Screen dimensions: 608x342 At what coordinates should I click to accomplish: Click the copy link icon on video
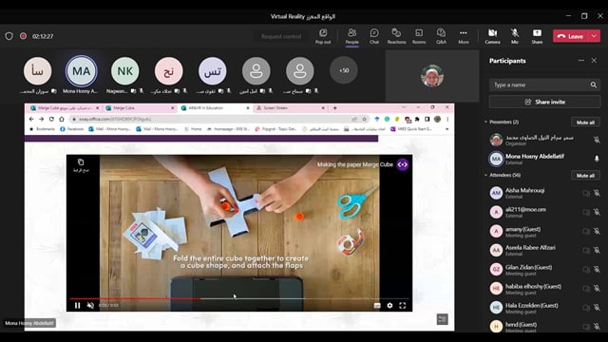pos(81,162)
